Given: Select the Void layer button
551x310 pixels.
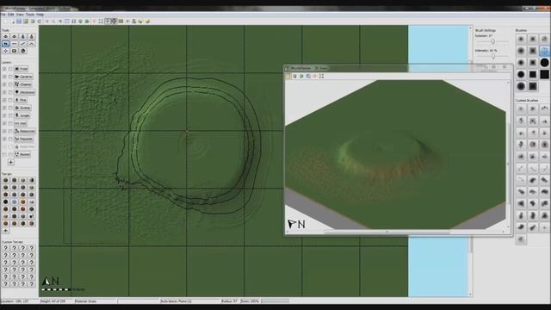Looking at the screenshot, I should 21,123.
